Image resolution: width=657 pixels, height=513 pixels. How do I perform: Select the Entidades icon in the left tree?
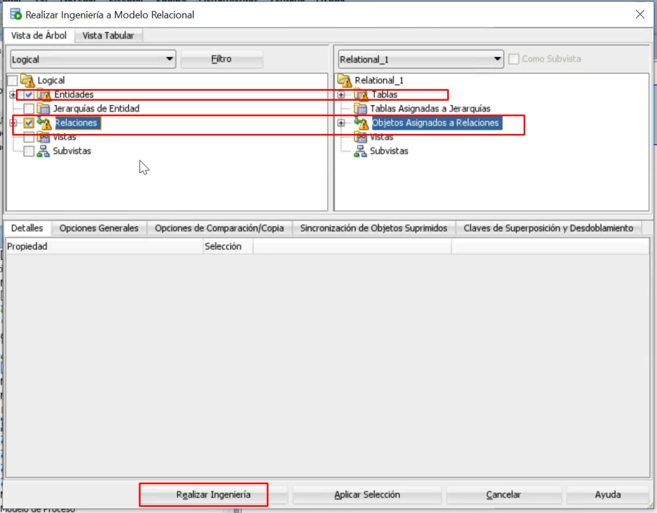44,94
